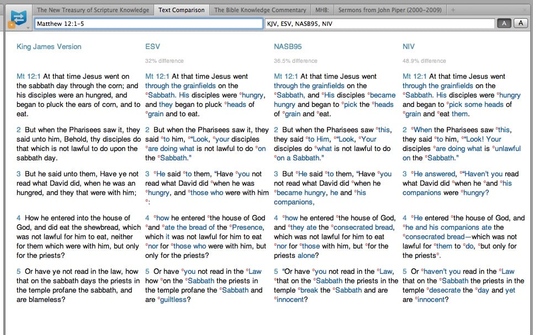
Task: Click '48.9% difference' under NIV
Action: 424,61
